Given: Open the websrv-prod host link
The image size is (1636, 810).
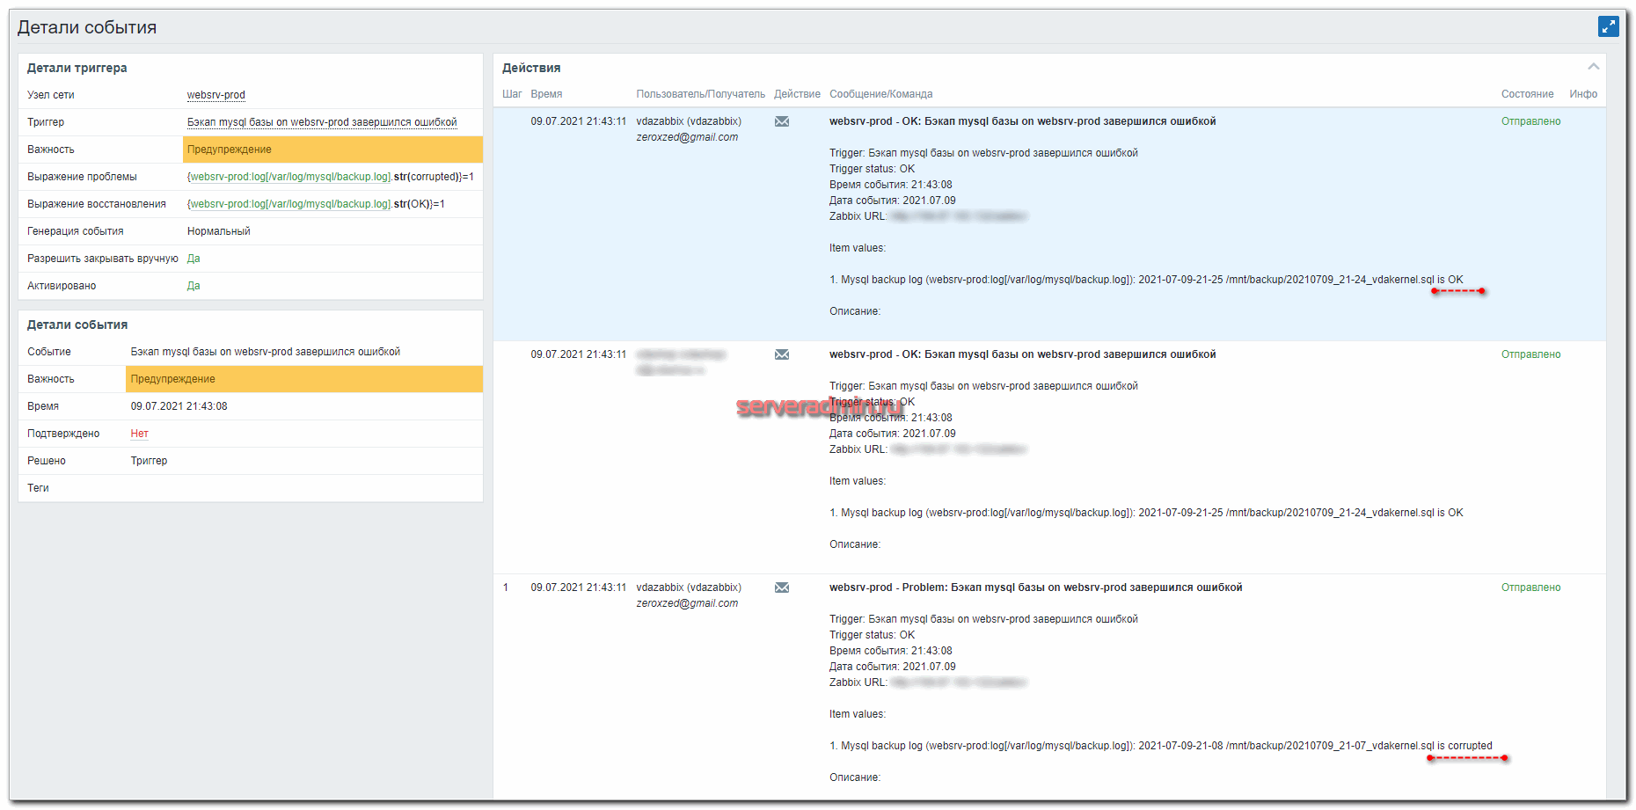Looking at the screenshot, I should pyautogui.click(x=215, y=95).
